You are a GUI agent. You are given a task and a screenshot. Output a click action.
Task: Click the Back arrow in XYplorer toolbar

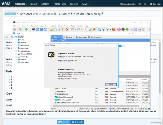click(14, 29)
